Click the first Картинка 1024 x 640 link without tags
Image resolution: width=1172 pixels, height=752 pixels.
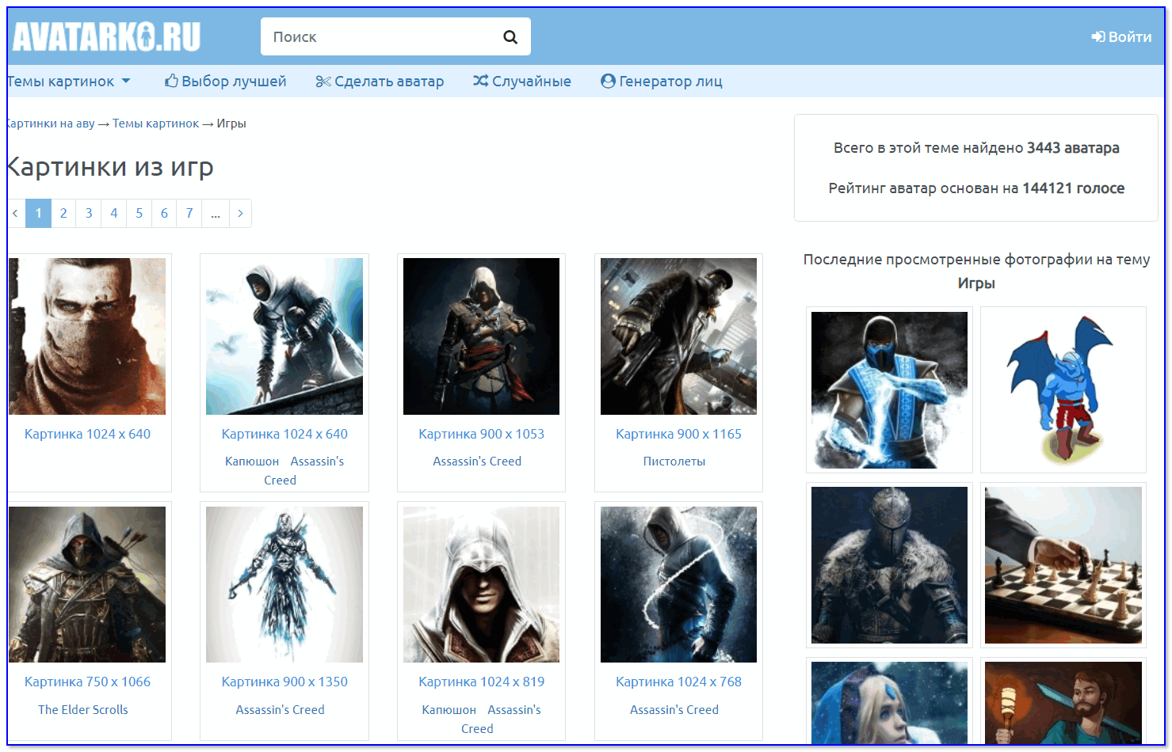(87, 434)
